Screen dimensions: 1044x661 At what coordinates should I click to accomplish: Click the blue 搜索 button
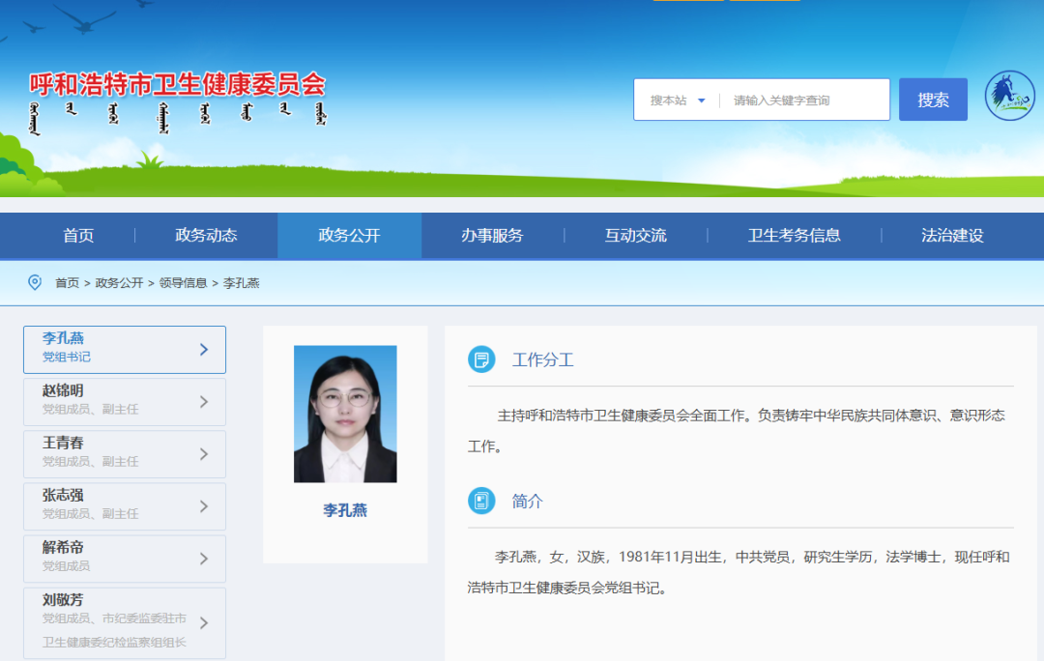pyautogui.click(x=933, y=100)
